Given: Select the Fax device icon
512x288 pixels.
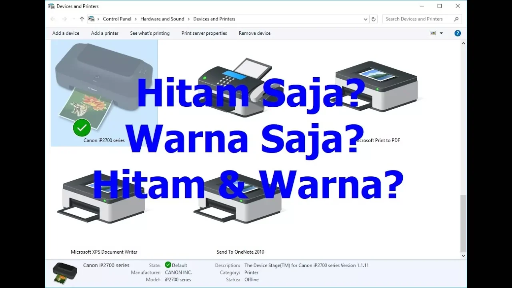Looking at the screenshot, I should point(240,87).
